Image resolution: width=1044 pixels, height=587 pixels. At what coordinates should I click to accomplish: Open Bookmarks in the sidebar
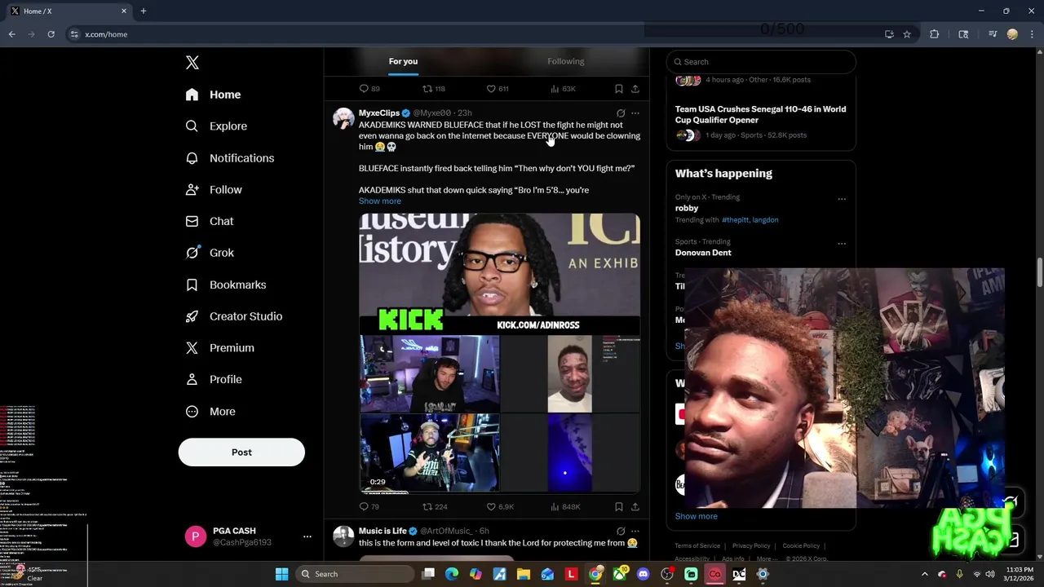pyautogui.click(x=226, y=285)
